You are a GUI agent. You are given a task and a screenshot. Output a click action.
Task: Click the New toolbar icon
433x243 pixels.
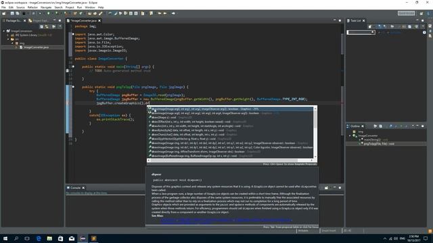pyautogui.click(x=4, y=13)
